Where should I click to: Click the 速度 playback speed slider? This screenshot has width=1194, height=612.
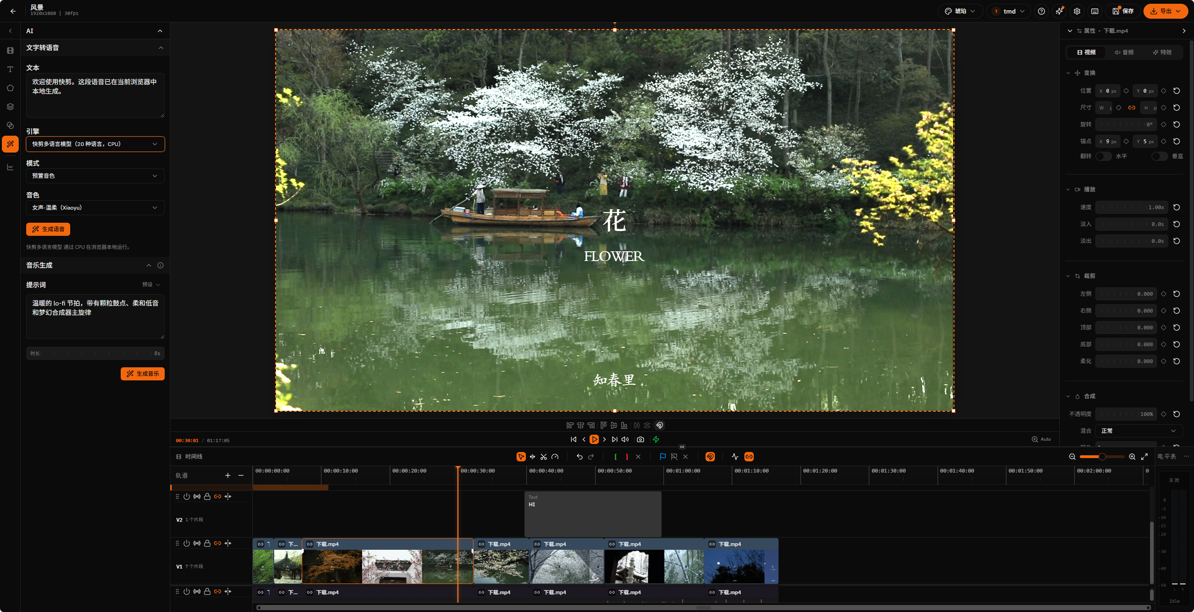click(x=1131, y=207)
